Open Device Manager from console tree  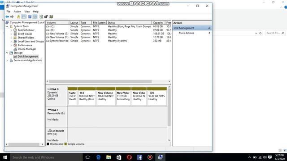coord(27,49)
